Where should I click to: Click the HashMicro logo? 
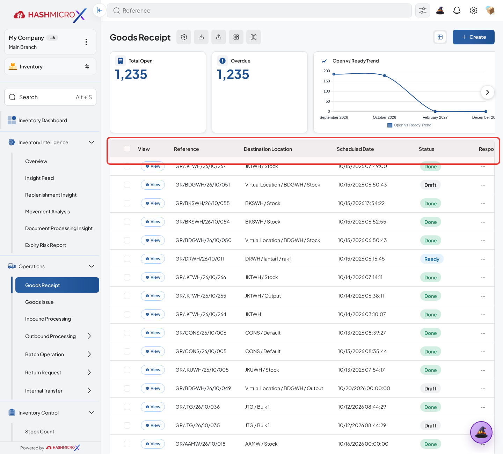tap(50, 15)
